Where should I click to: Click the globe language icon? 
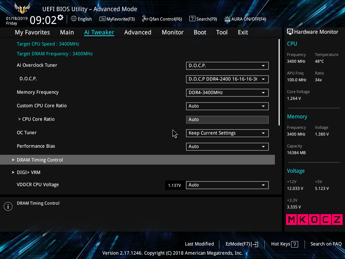74,19
